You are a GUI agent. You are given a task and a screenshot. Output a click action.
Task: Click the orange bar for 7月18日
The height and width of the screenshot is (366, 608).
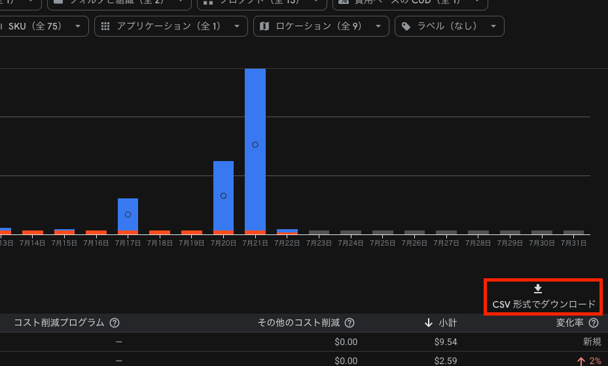(x=160, y=232)
